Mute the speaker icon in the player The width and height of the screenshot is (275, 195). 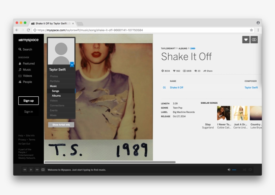tap(229, 169)
